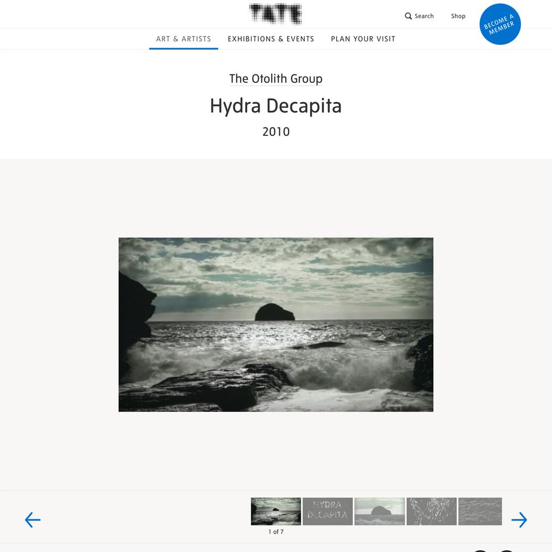The image size is (552, 552).
Task: Open the Shop link
Action: pyautogui.click(x=458, y=16)
